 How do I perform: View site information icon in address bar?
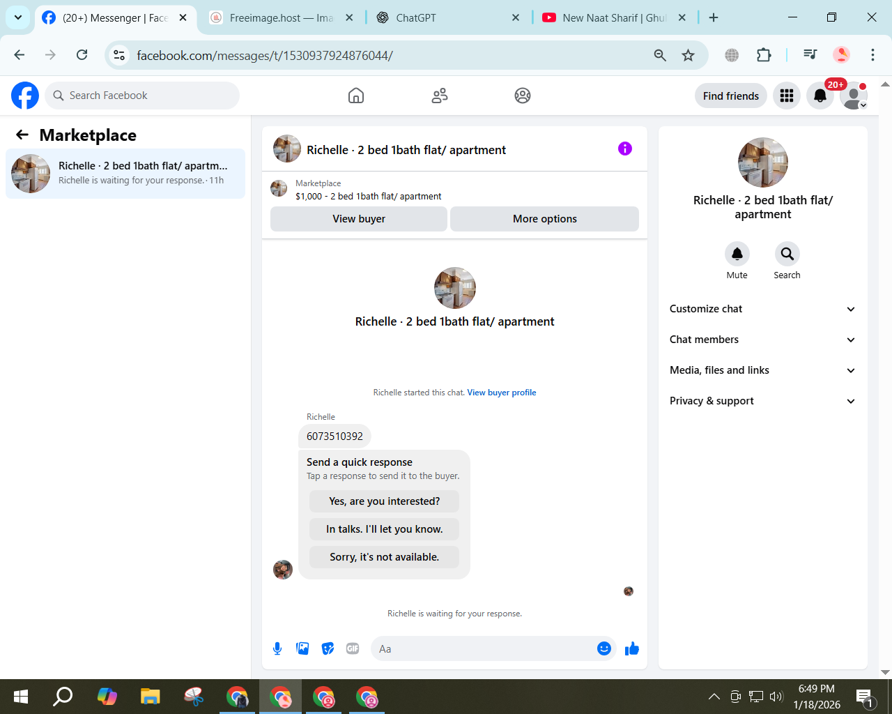point(120,55)
